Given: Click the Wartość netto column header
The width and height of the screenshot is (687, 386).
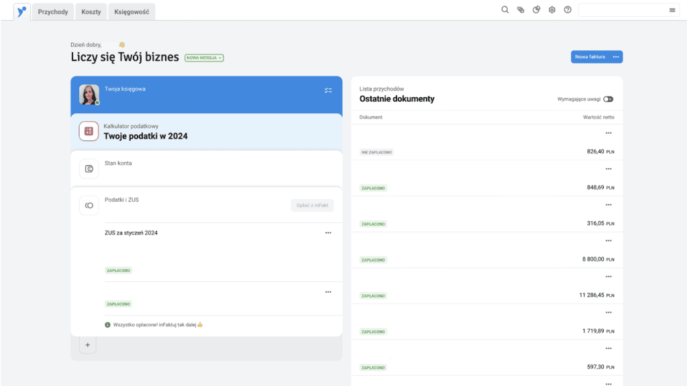Looking at the screenshot, I should click(x=598, y=117).
